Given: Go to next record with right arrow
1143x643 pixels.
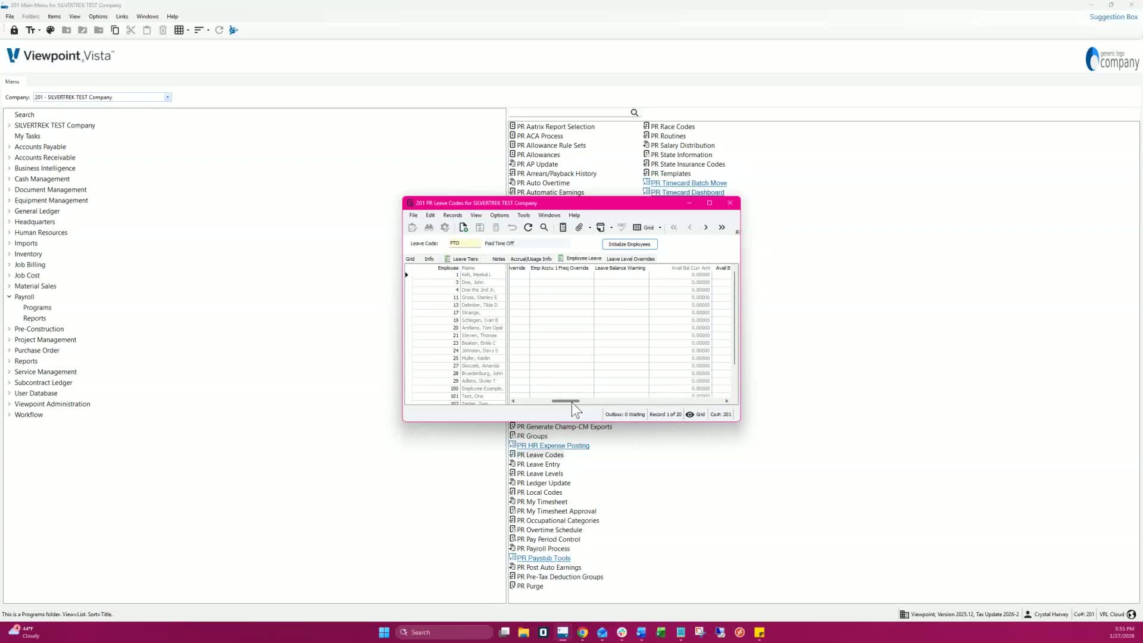Looking at the screenshot, I should coord(706,227).
